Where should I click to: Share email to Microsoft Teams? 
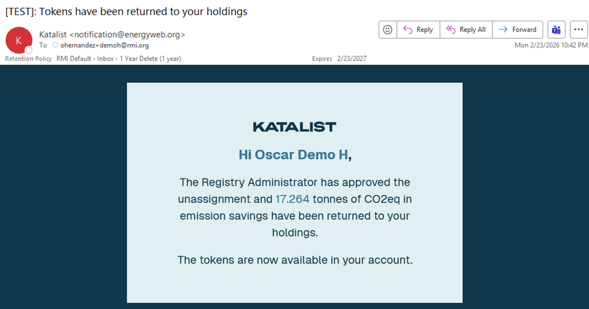[x=556, y=30]
